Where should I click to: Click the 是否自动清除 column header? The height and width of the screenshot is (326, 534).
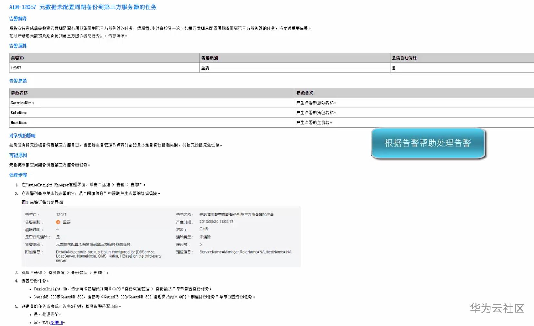point(462,58)
